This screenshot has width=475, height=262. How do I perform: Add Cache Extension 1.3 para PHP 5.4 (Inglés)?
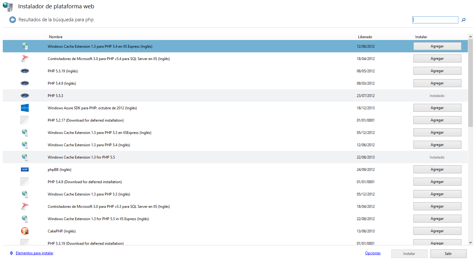tap(437, 145)
